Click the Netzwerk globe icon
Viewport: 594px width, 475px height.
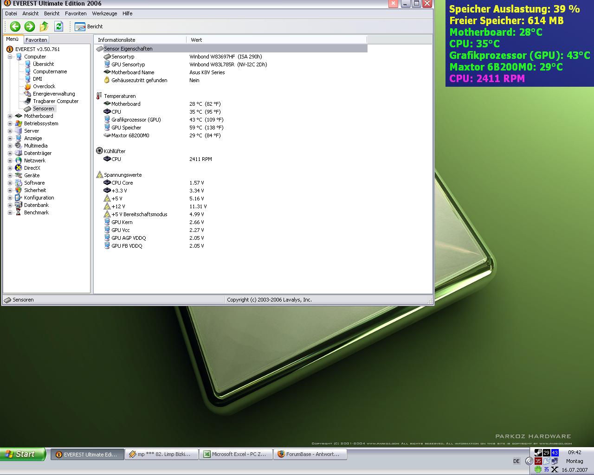[x=19, y=160]
